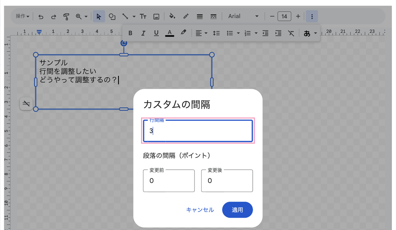Clear text formatting

tap(291, 33)
